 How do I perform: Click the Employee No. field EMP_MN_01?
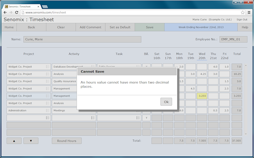tap(233, 39)
